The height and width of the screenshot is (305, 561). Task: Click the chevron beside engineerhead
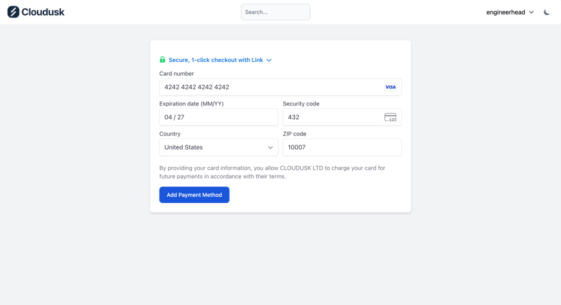coord(531,12)
